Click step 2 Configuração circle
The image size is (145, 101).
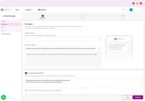point(83,16)
